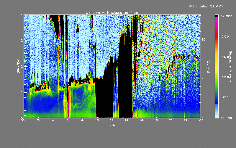
Task: Click the '240.0' colorbar value
Action: pos(225,36)
